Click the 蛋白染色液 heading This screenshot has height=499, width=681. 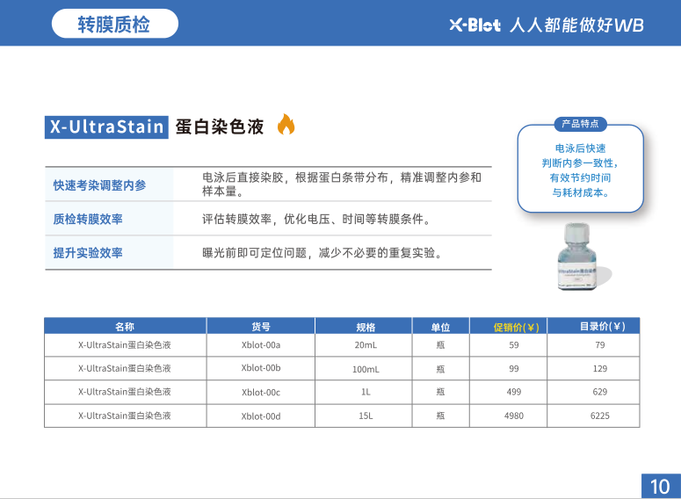[220, 127]
